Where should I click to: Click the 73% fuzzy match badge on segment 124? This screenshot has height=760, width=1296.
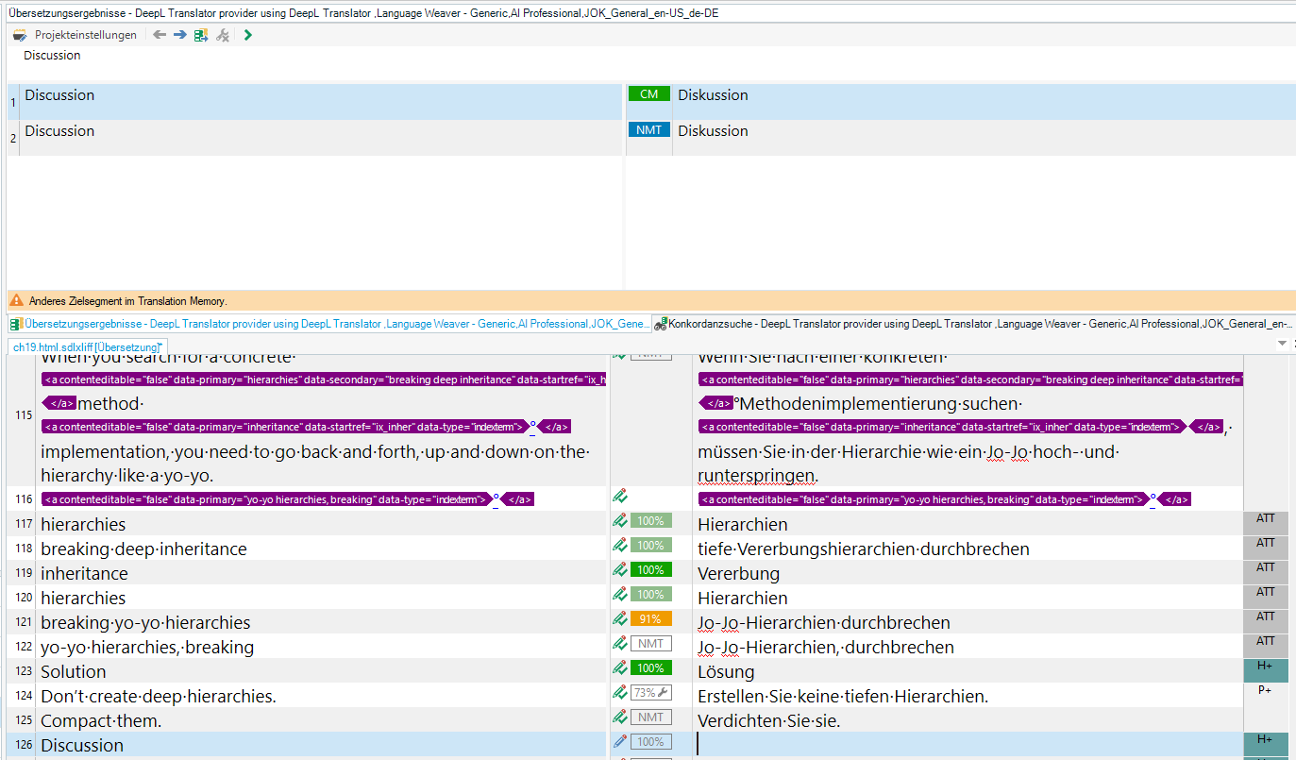tap(650, 693)
